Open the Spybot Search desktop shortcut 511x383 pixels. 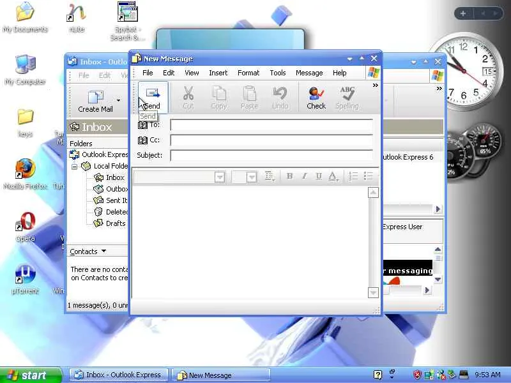click(127, 21)
